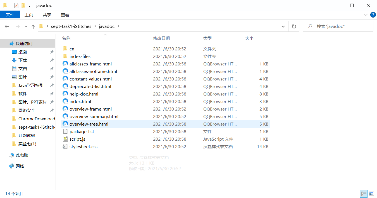The width and height of the screenshot is (377, 198).
Task: Go back with the left arrow
Action: coord(7,26)
